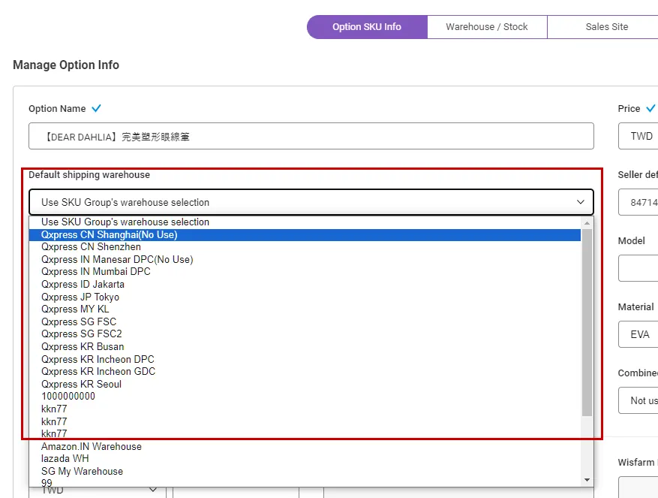Choose Qxpress SG FSC2 warehouse
This screenshot has width=658, height=498.
pos(305,334)
